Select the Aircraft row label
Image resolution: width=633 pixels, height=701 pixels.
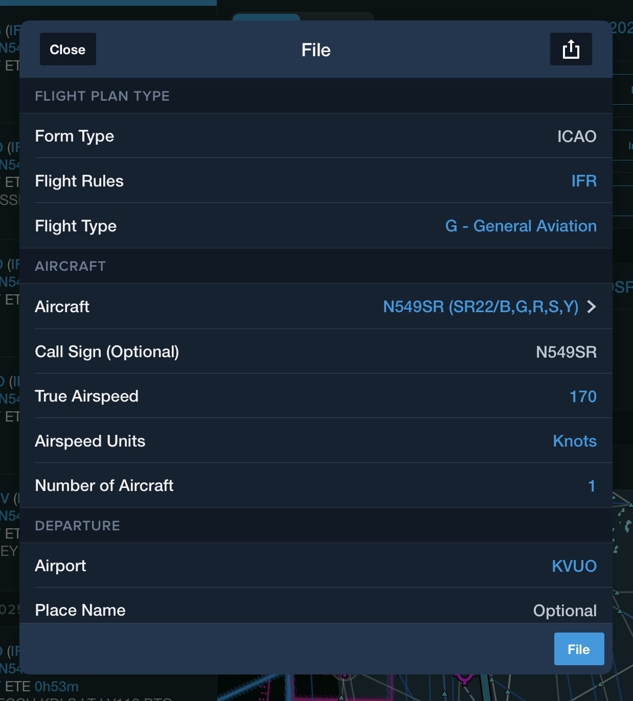click(61, 307)
